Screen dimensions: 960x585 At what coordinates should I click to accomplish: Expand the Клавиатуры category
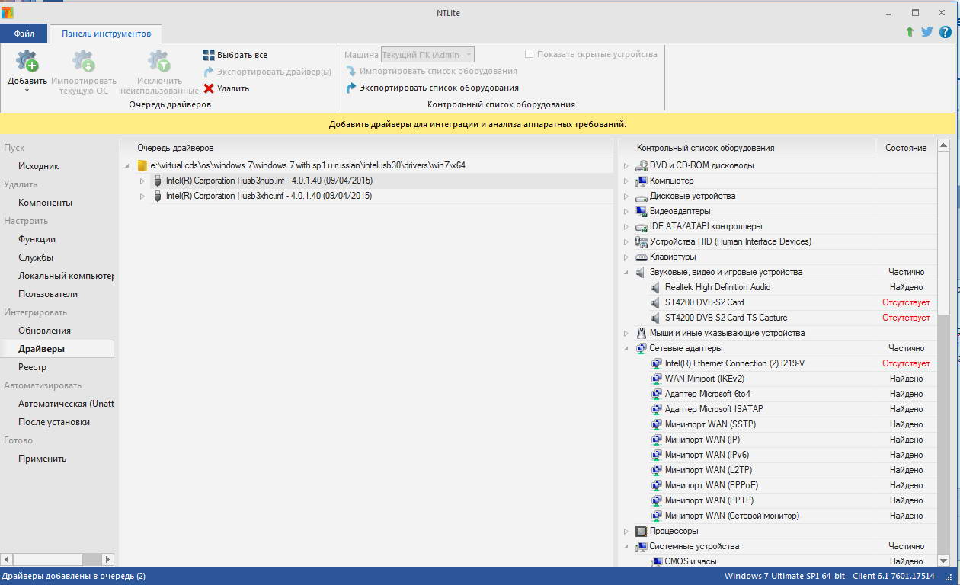(x=626, y=257)
